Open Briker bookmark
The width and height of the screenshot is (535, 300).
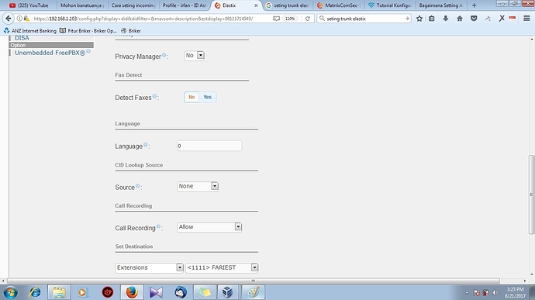click(x=131, y=31)
